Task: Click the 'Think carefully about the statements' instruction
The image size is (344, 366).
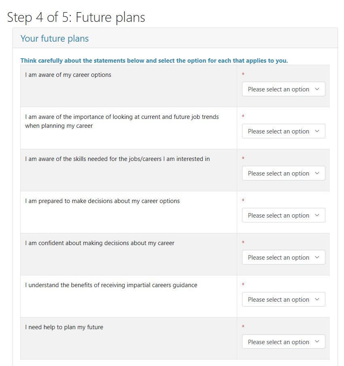Action: [154, 61]
